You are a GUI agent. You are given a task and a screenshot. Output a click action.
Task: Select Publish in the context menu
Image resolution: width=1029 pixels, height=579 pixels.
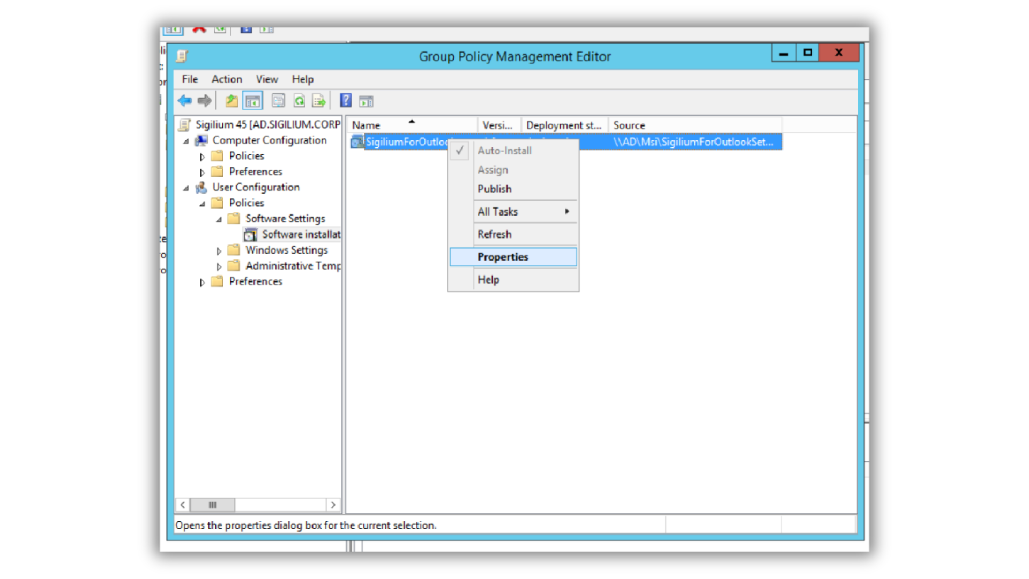coord(494,189)
